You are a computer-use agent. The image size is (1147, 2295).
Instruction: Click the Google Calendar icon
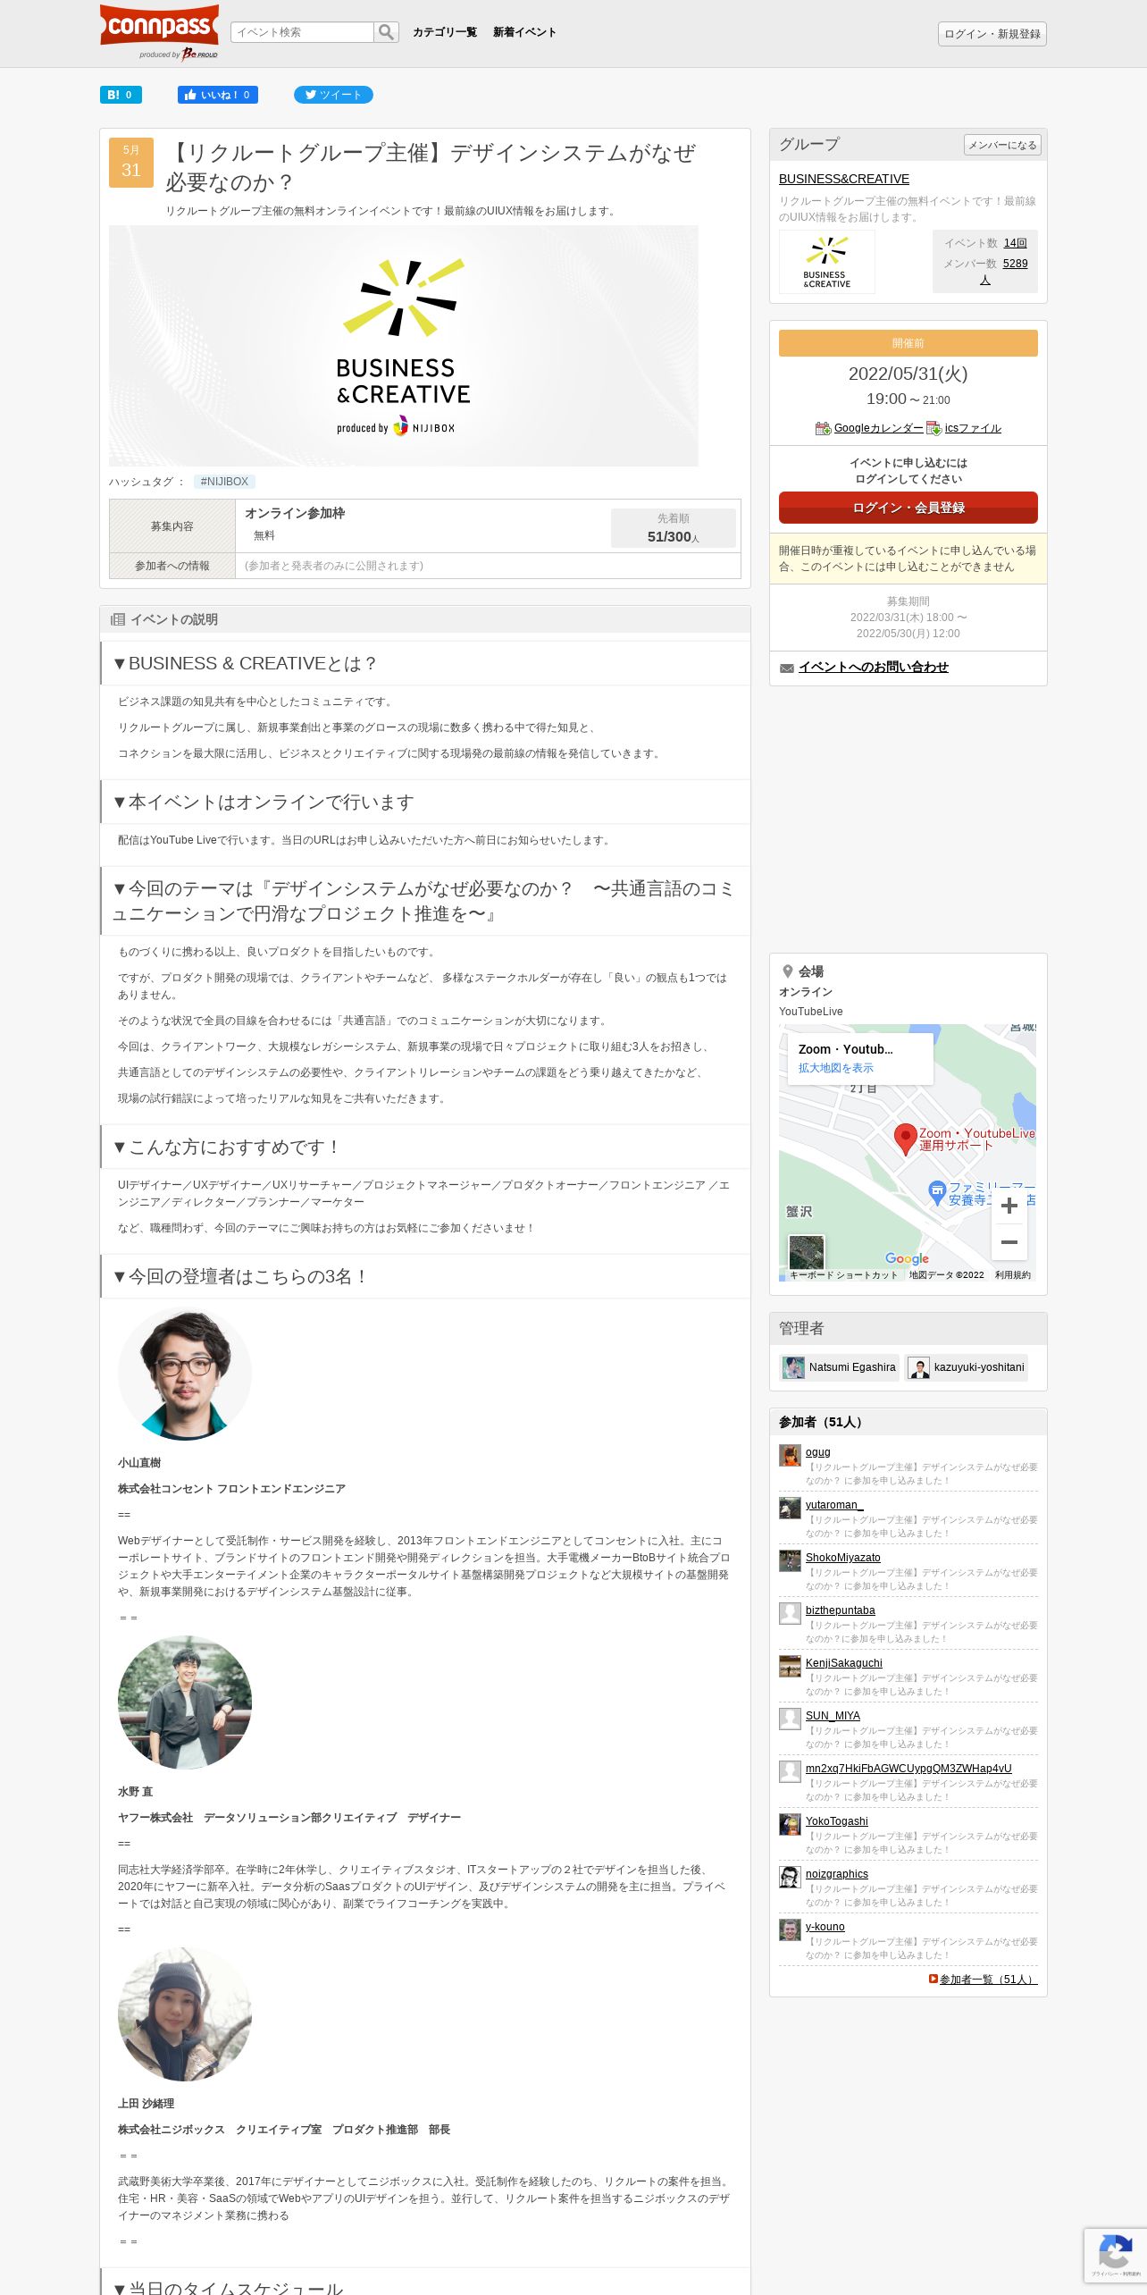tap(823, 429)
